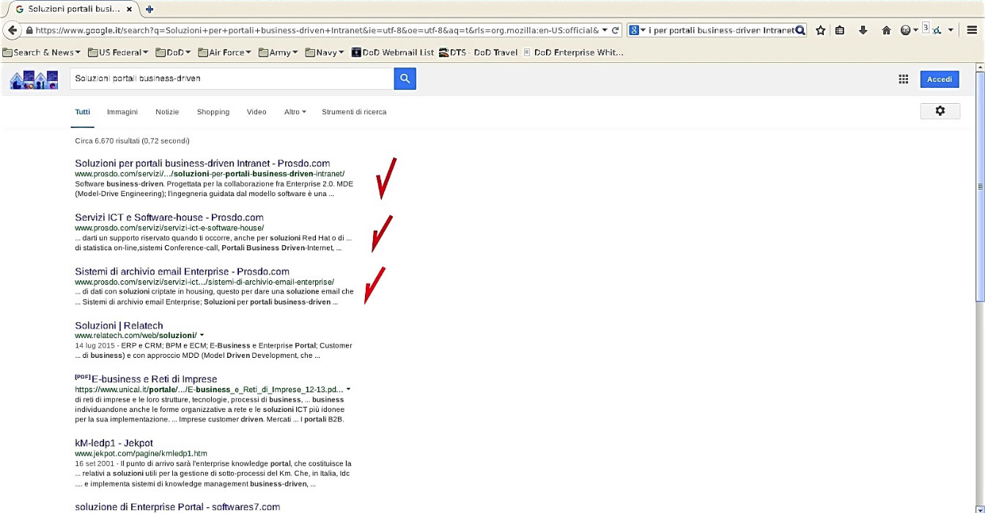The image size is (985, 513).
Task: Open Servizi ICT e Software-house result
Action: tap(169, 217)
